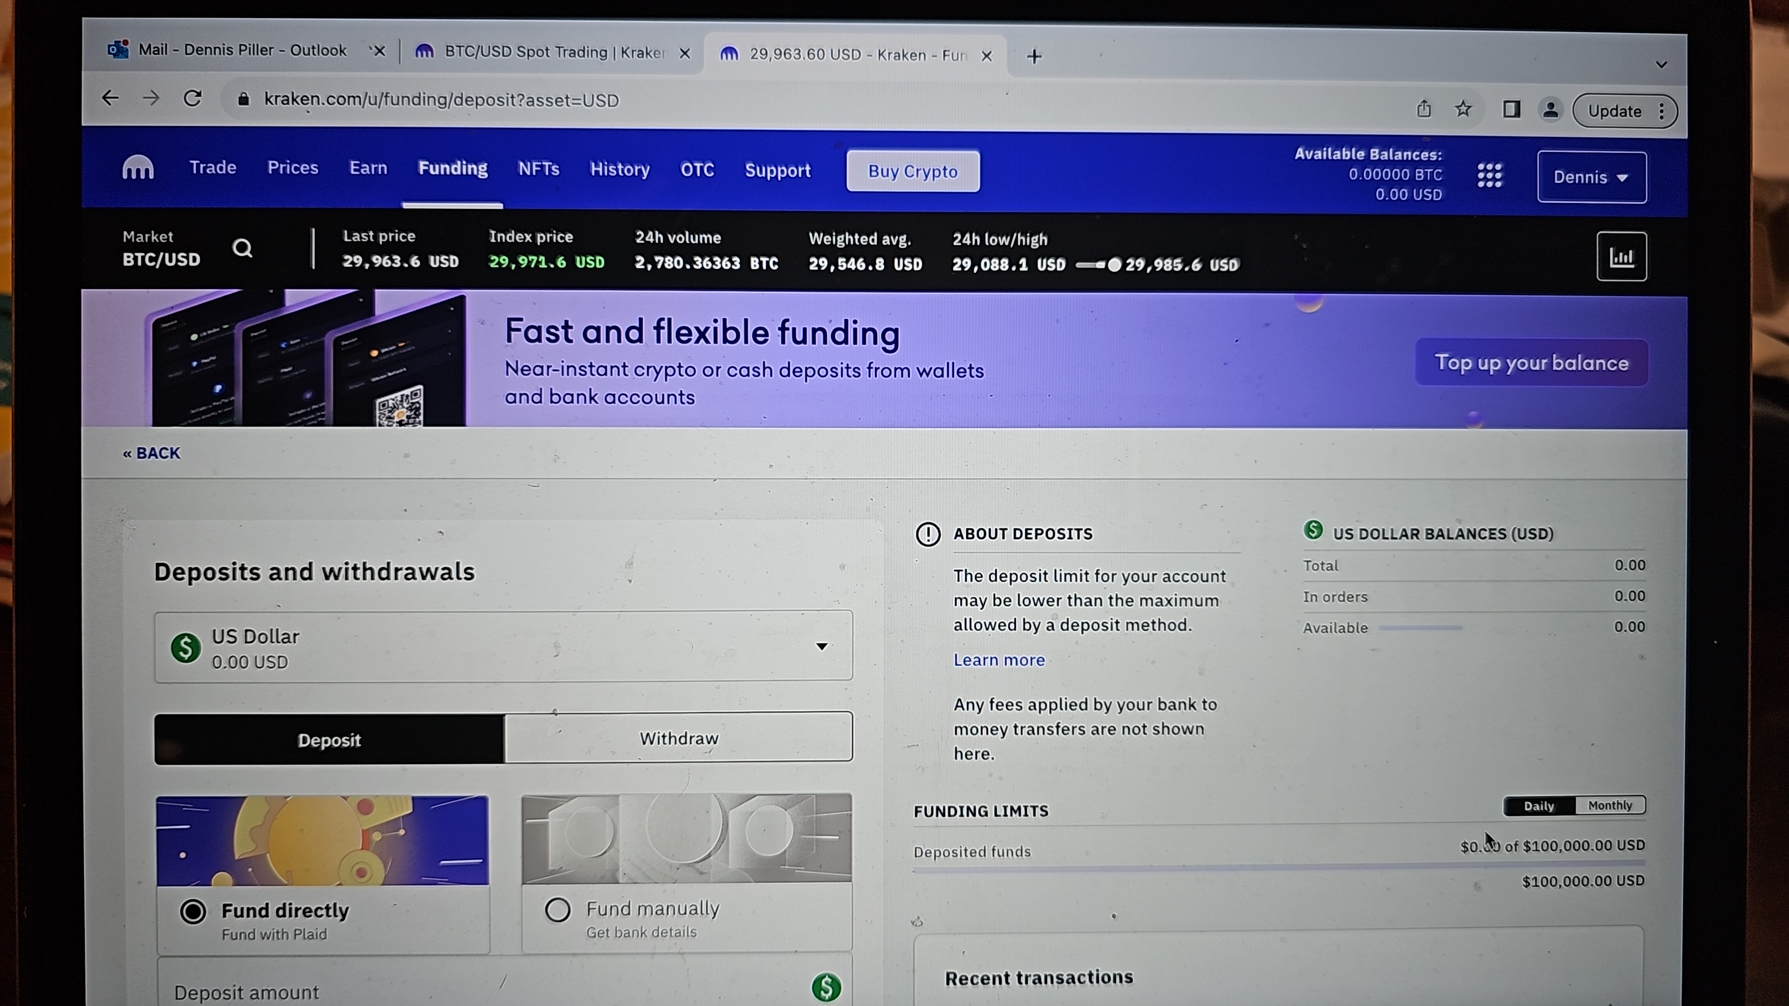Expand the browser tab list chevron
Screen dimensions: 1789x1006
(x=1661, y=65)
